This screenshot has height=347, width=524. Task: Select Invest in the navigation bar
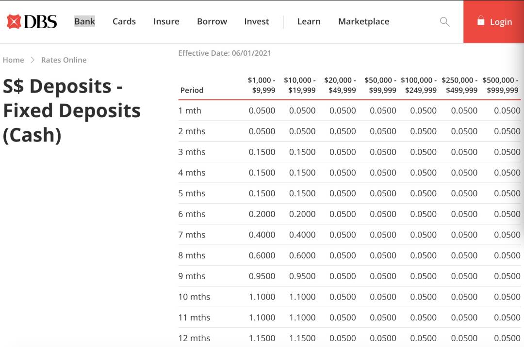click(257, 21)
